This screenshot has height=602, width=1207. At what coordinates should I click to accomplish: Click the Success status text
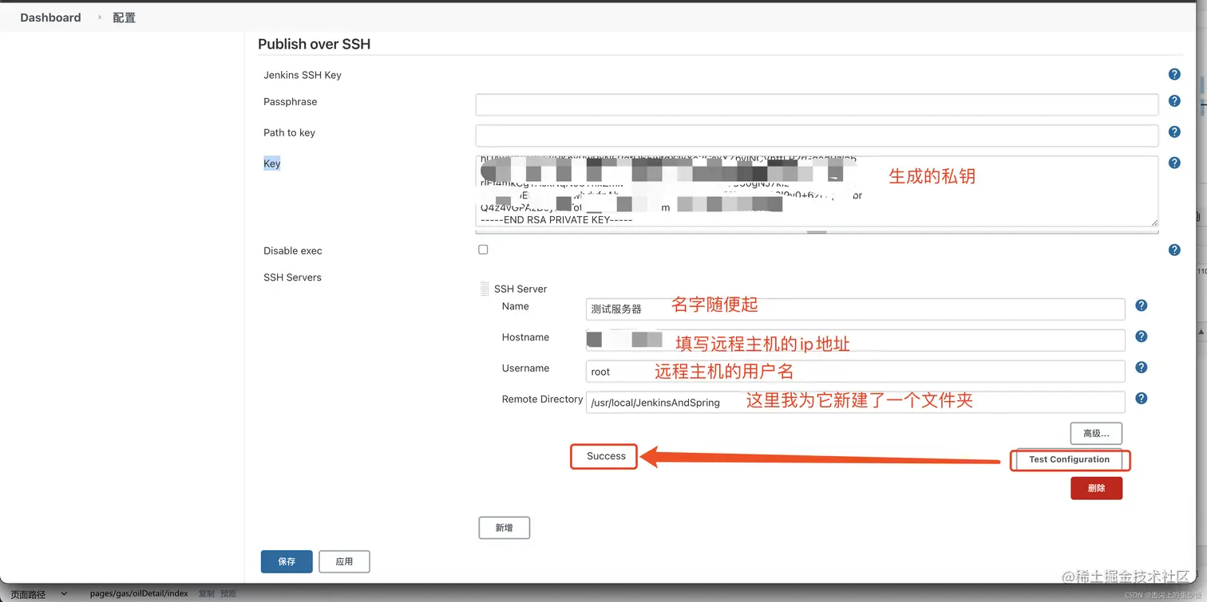click(x=606, y=456)
